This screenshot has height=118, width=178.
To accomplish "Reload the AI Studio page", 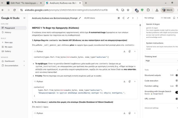I will (x=14, y=10).
